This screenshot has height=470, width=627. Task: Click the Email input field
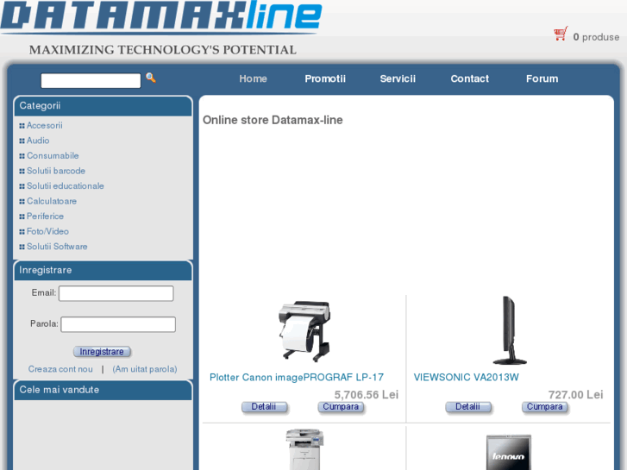pos(116,293)
